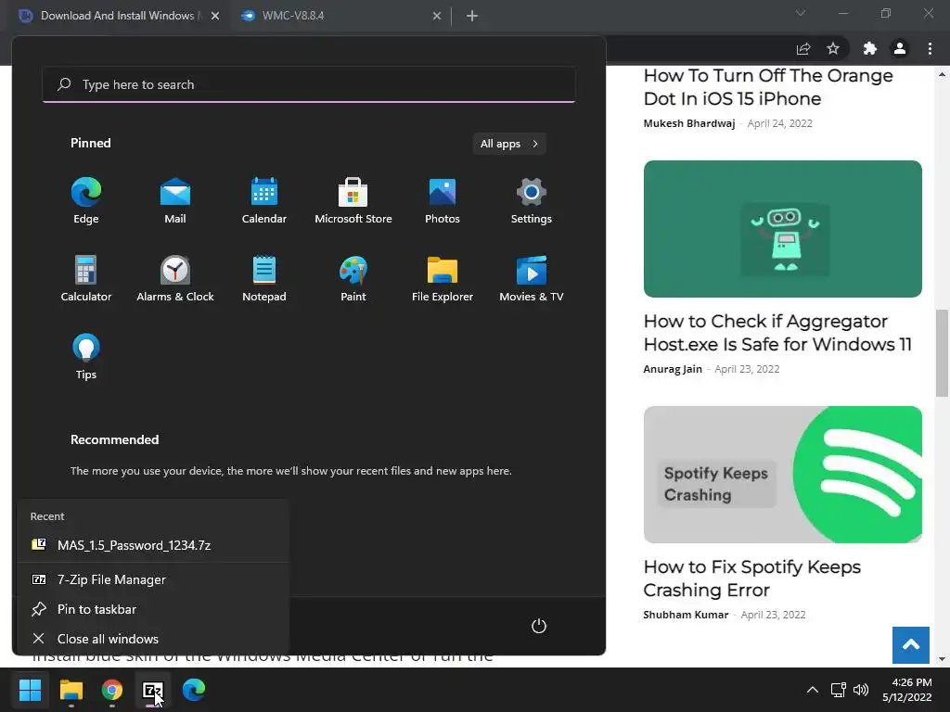This screenshot has height=712, width=950.
Task: Launch the Mail app
Action: point(175,201)
